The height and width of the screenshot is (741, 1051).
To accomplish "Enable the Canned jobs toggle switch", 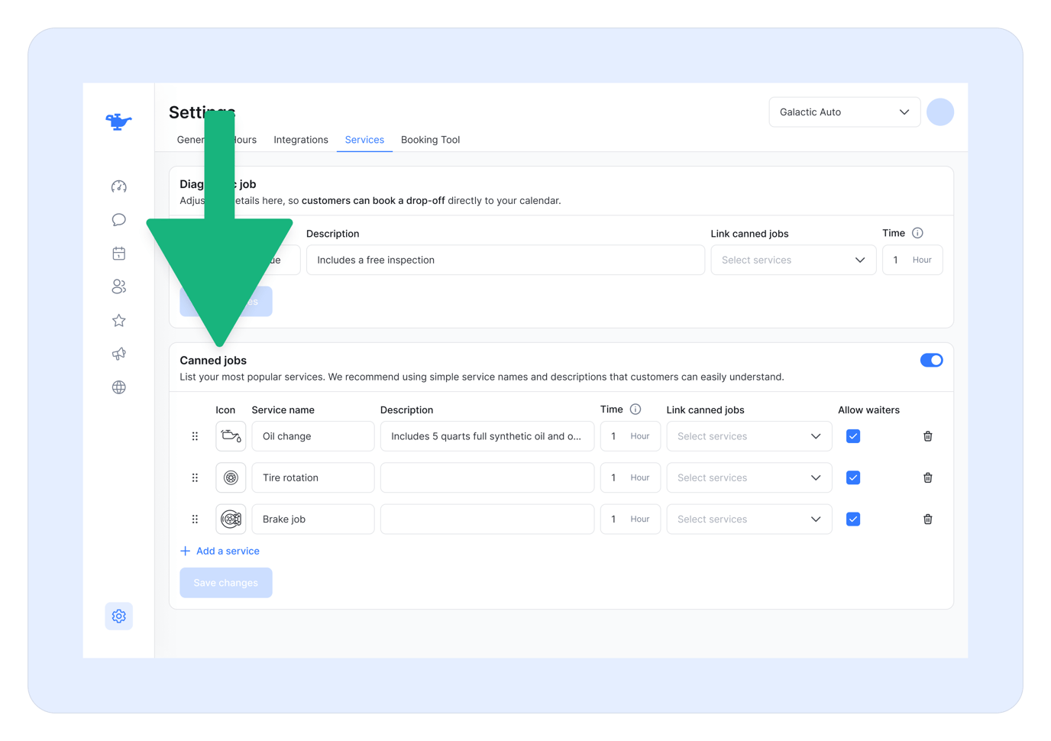I will [x=931, y=360].
